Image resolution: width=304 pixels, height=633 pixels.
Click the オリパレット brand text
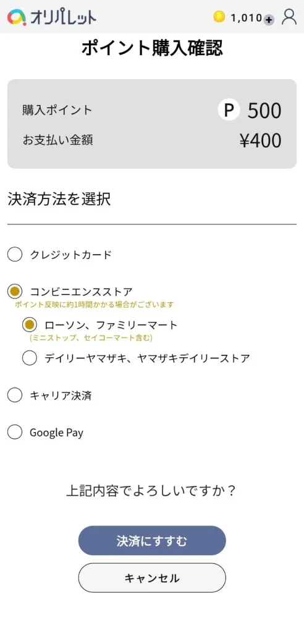(x=63, y=17)
